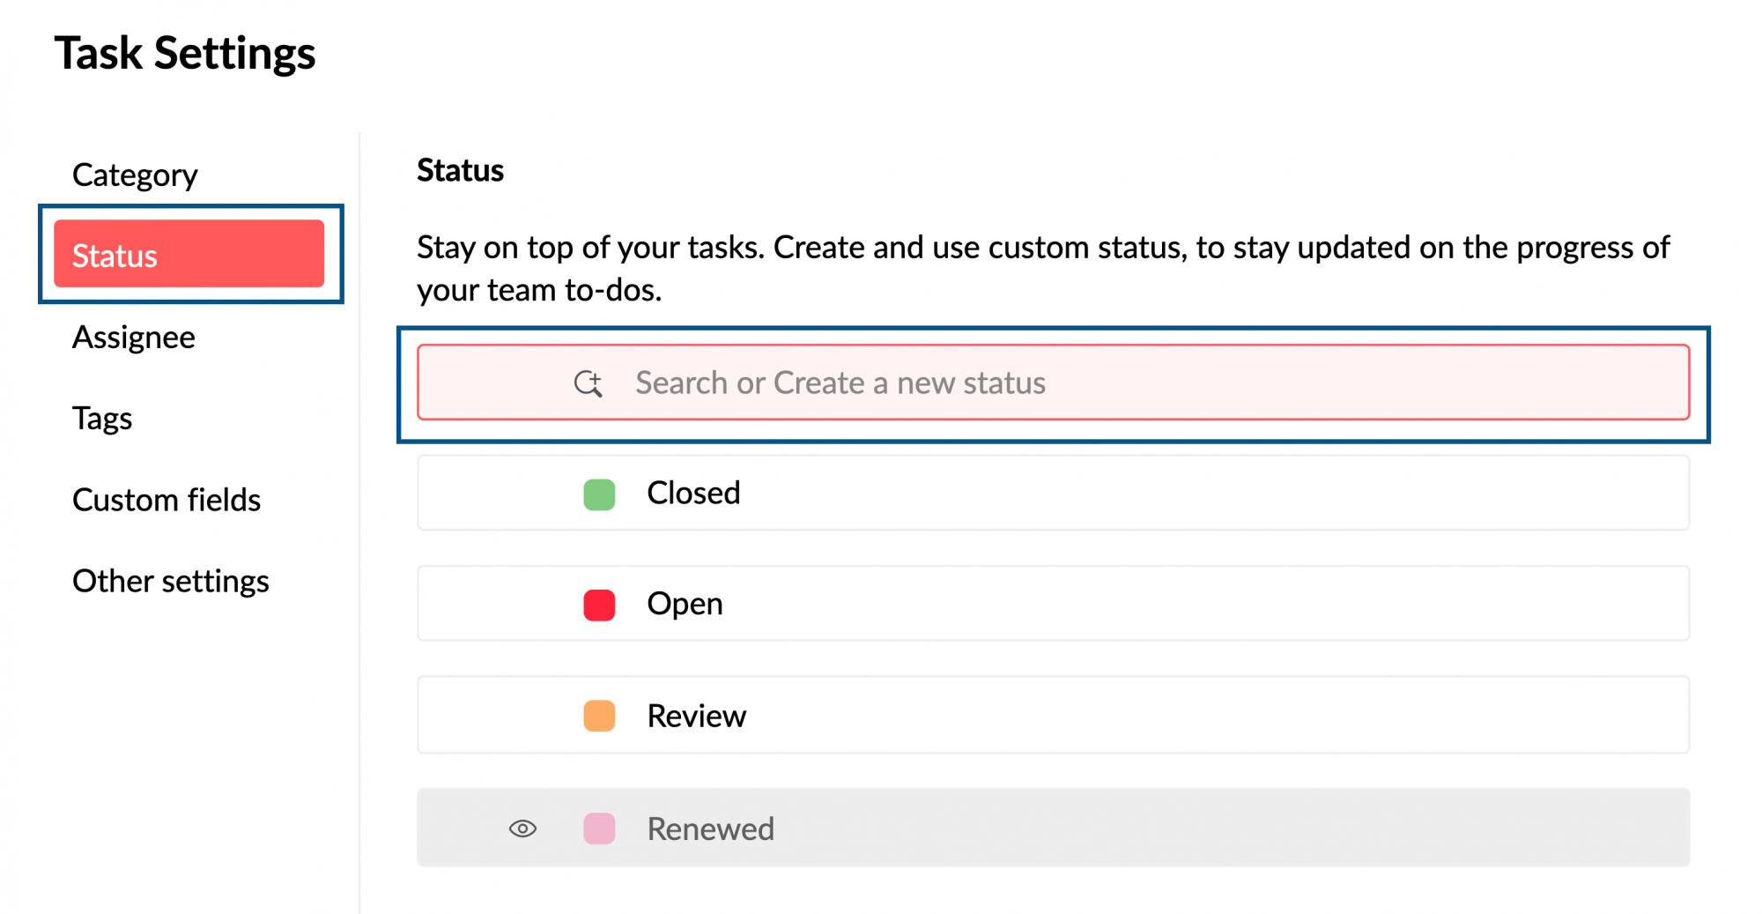Select the pink color swatch beside Renewed
Screen dimensions: 1762x914
pos(599,829)
